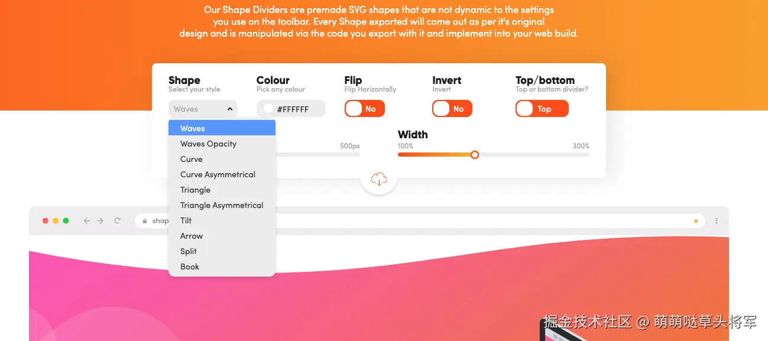This screenshot has width=768, height=341.
Task: Toggle the Invert switch
Action: point(452,109)
